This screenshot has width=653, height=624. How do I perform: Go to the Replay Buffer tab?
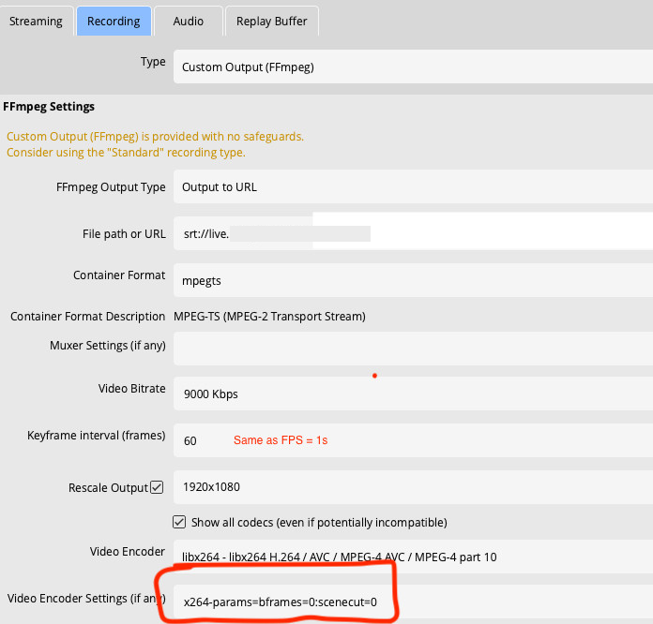(x=271, y=21)
